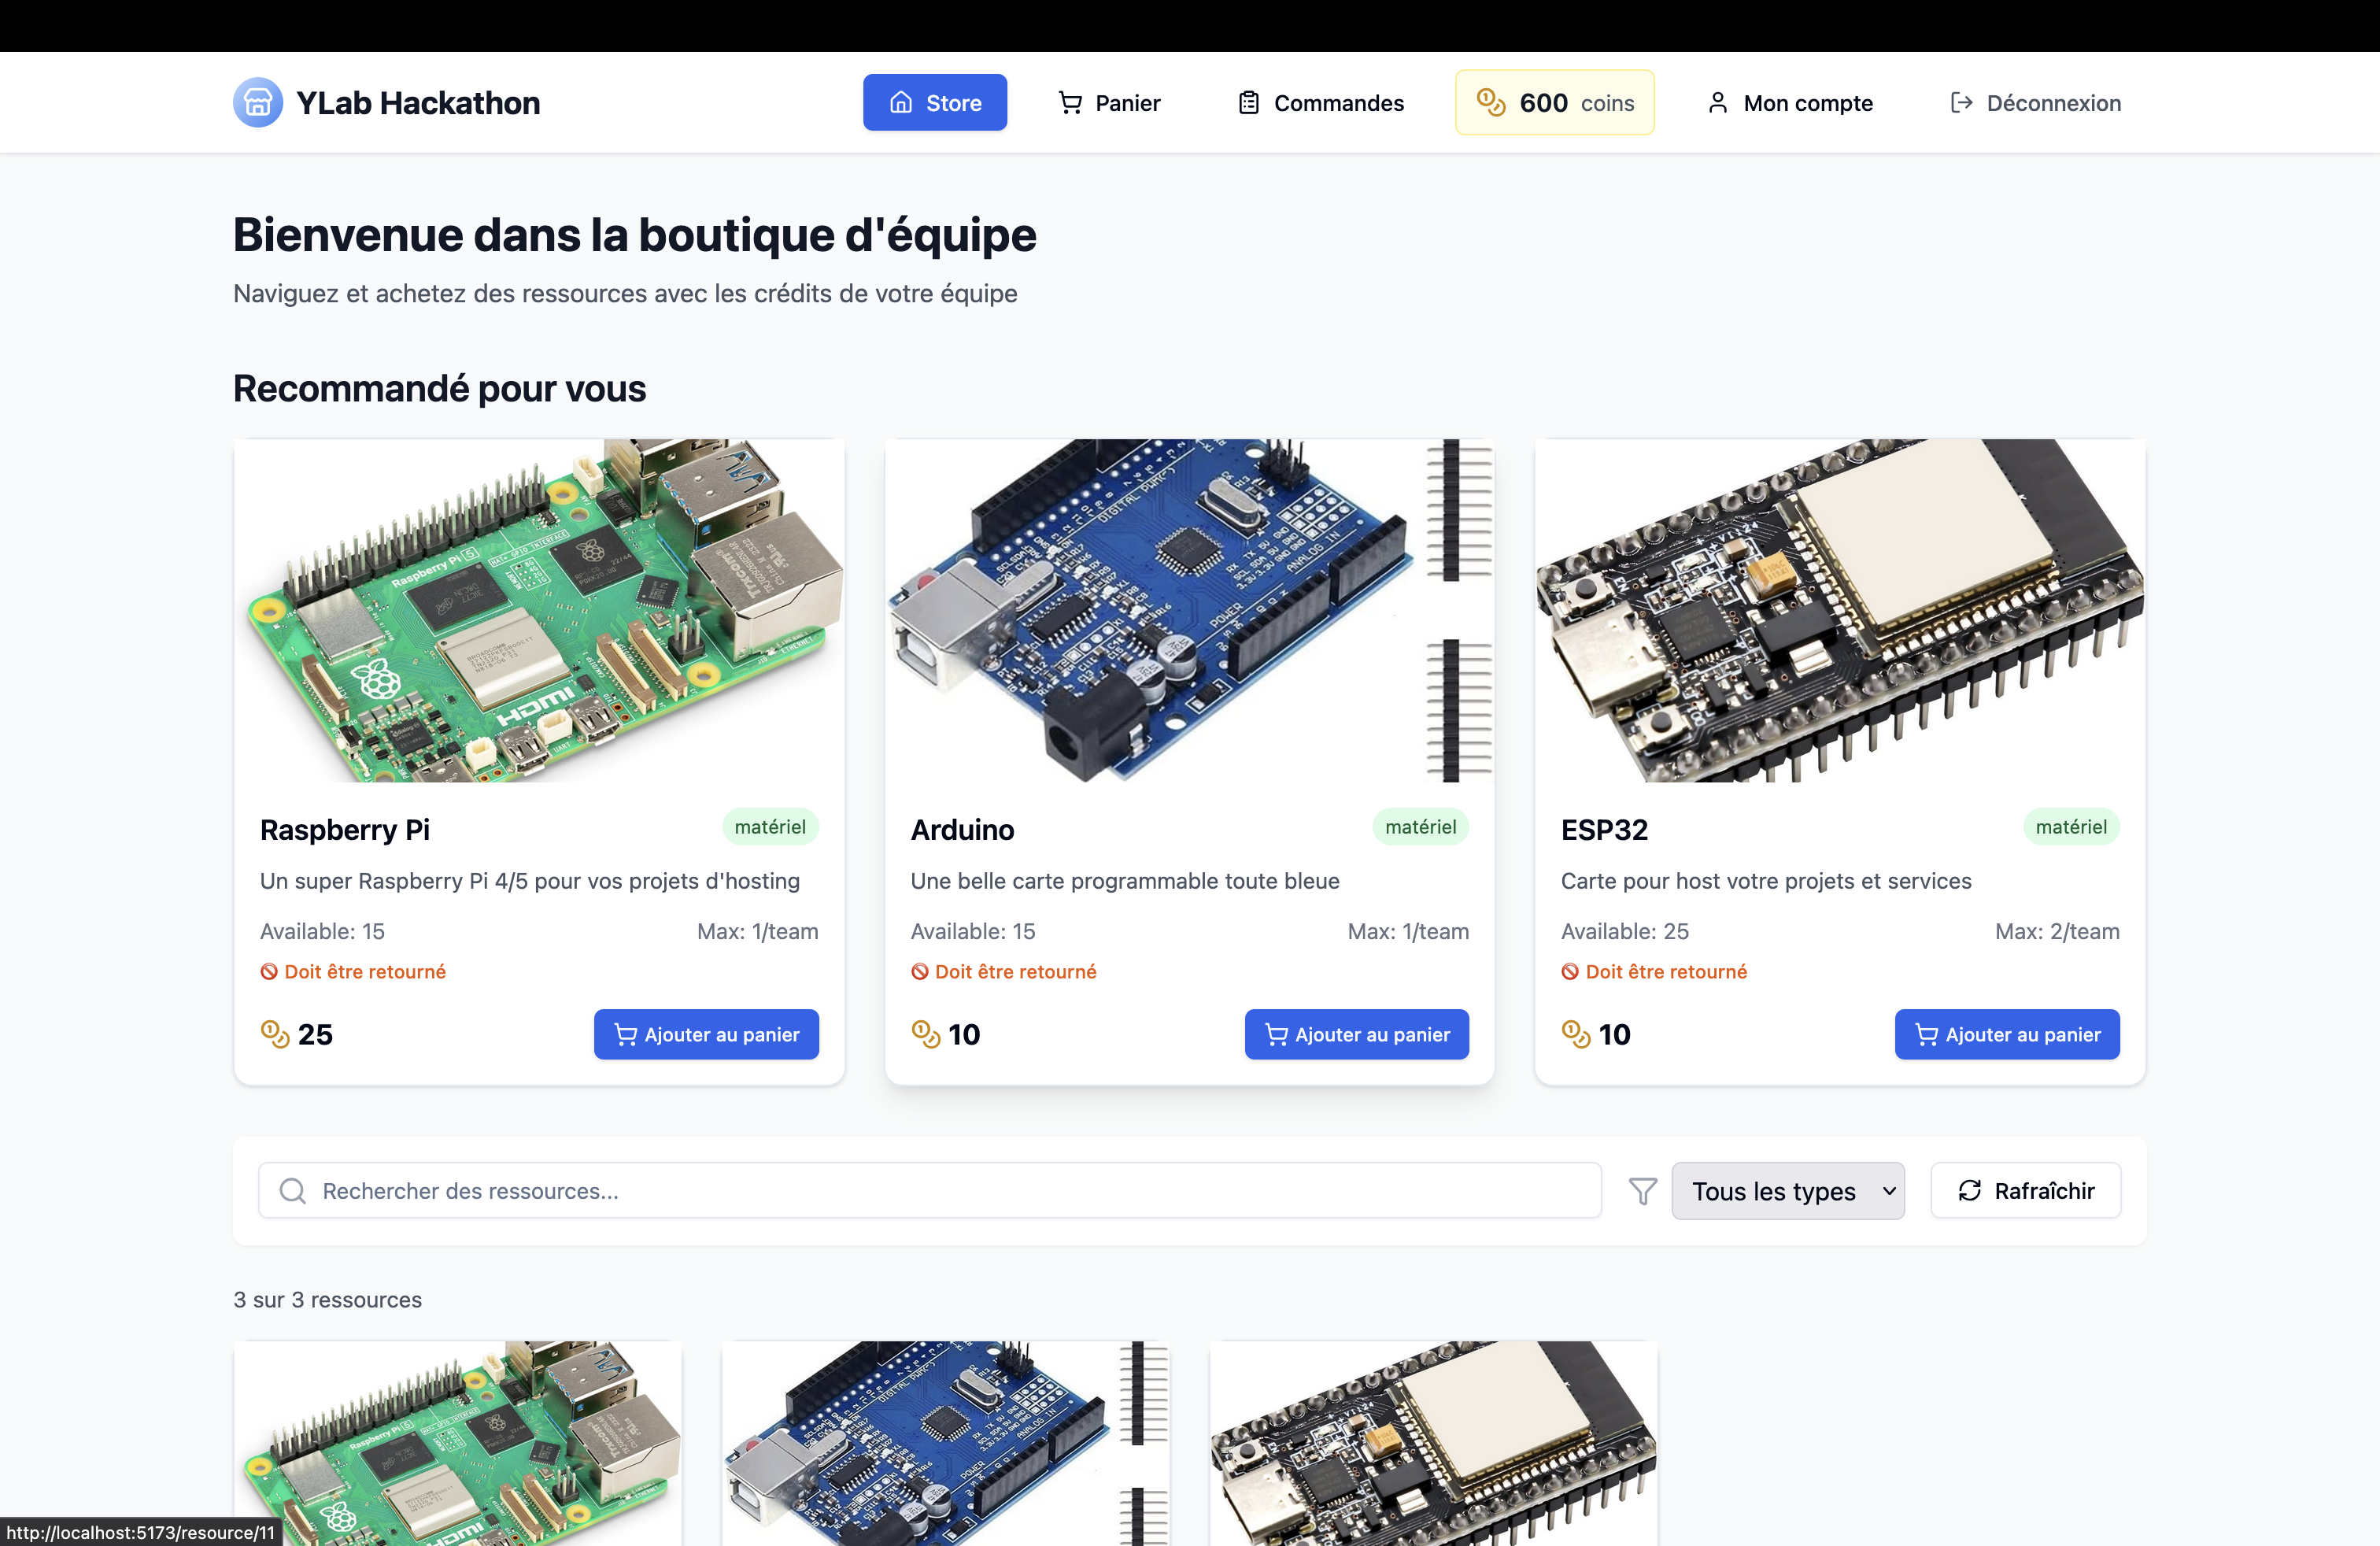Click the coin icon next to Raspberry Pi price
The image size is (2380, 1546).
[275, 1033]
